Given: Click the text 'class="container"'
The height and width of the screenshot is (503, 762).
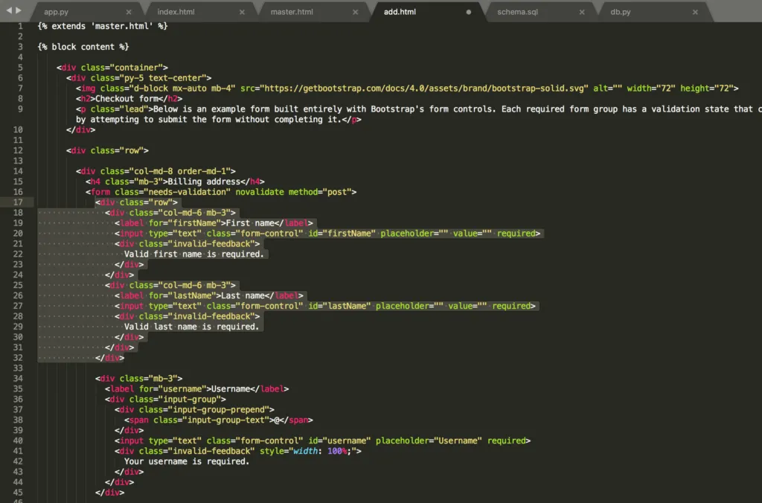Looking at the screenshot, I should [x=121, y=68].
